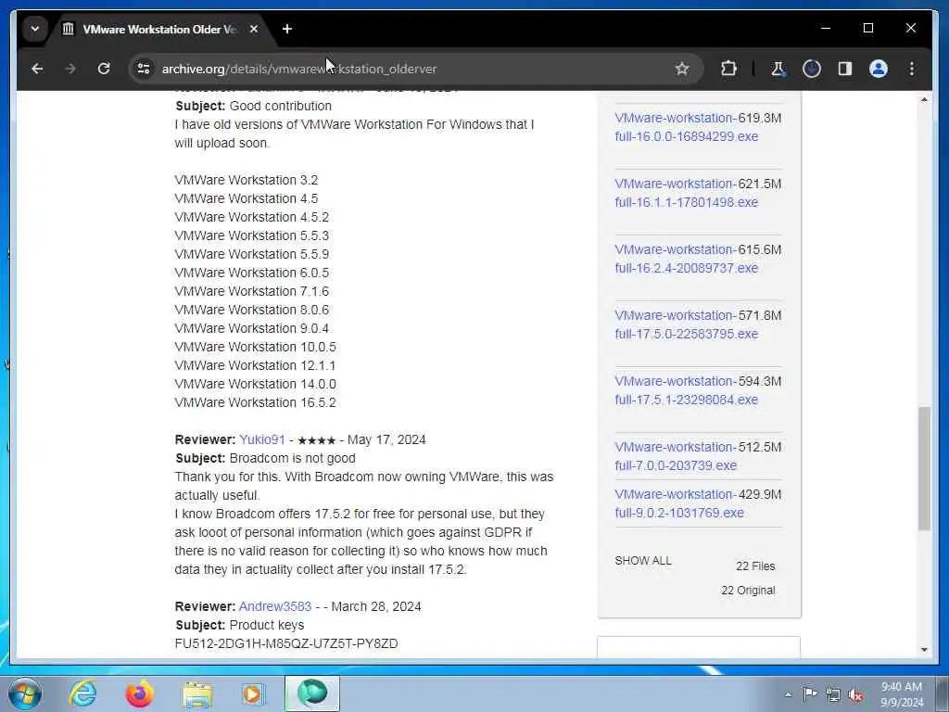949x712 pixels.
Task: Download VMware-workstation-full-17.5.1-23298084.exe
Action: click(x=687, y=390)
